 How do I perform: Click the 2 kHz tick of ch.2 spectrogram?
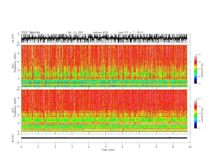point(19,123)
